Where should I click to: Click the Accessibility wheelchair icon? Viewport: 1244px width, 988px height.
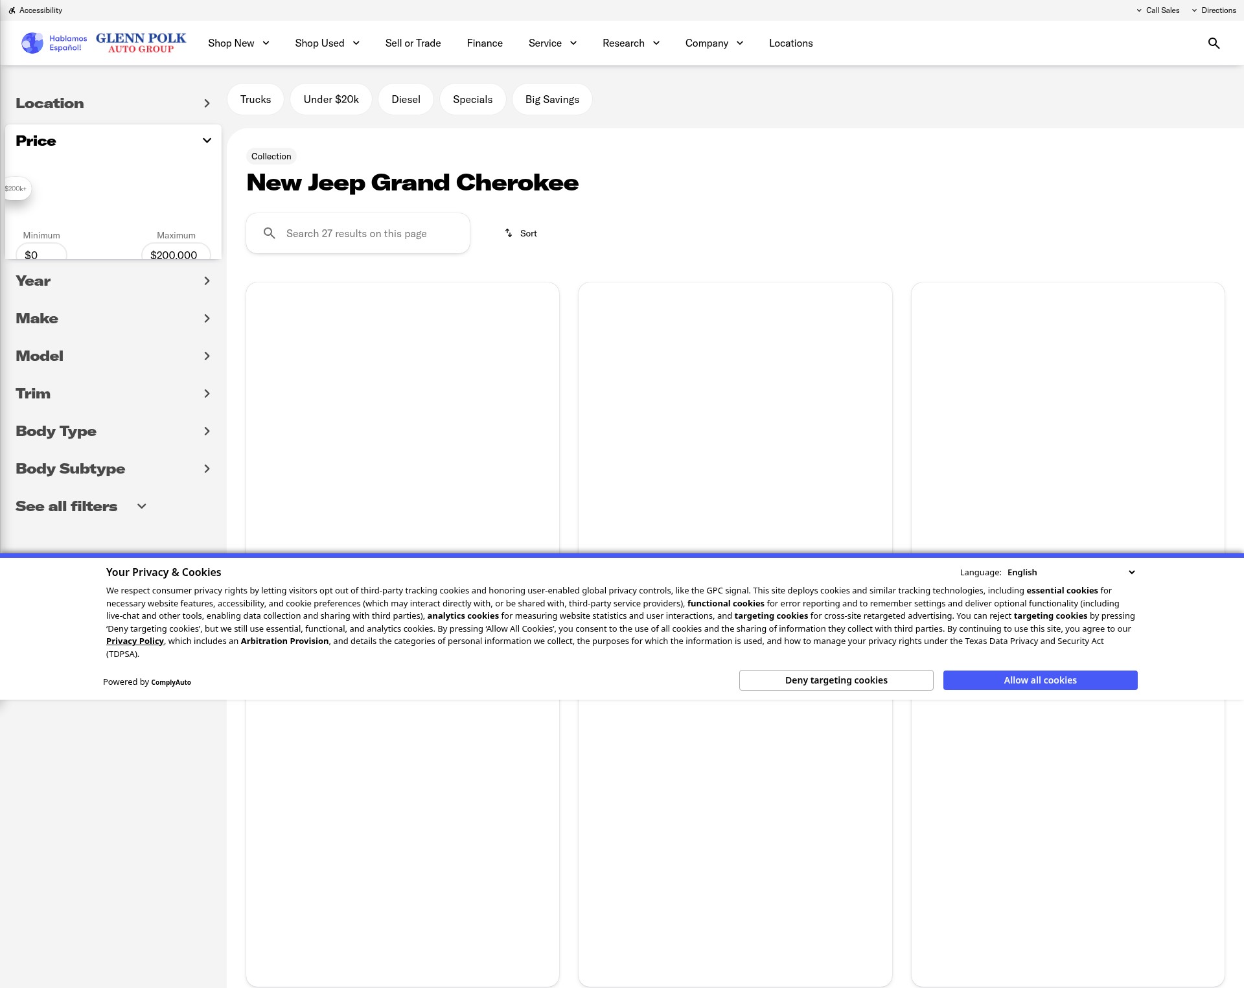[12, 10]
